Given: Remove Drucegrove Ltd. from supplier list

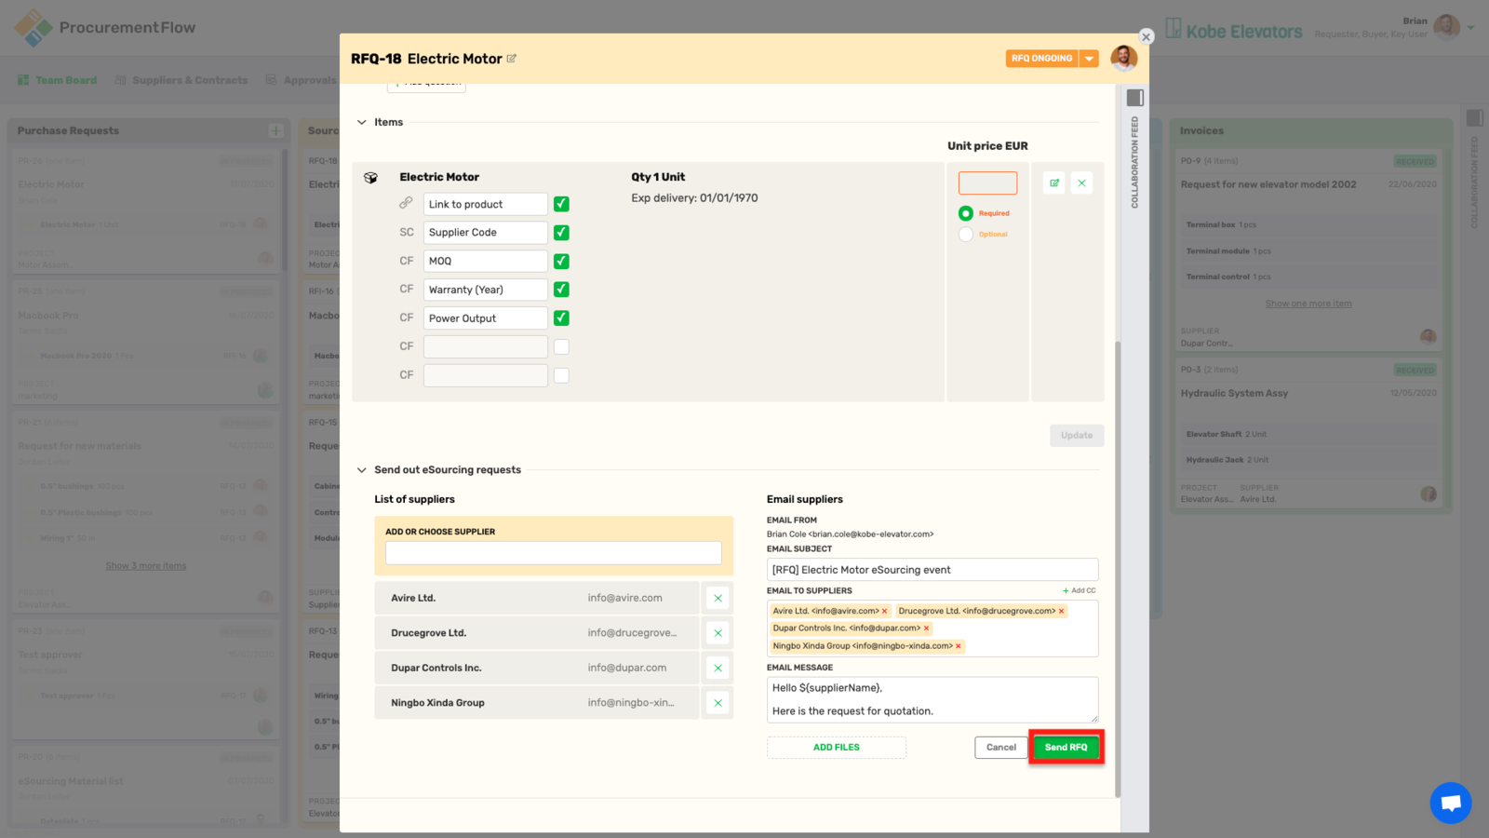Looking at the screenshot, I should (718, 633).
